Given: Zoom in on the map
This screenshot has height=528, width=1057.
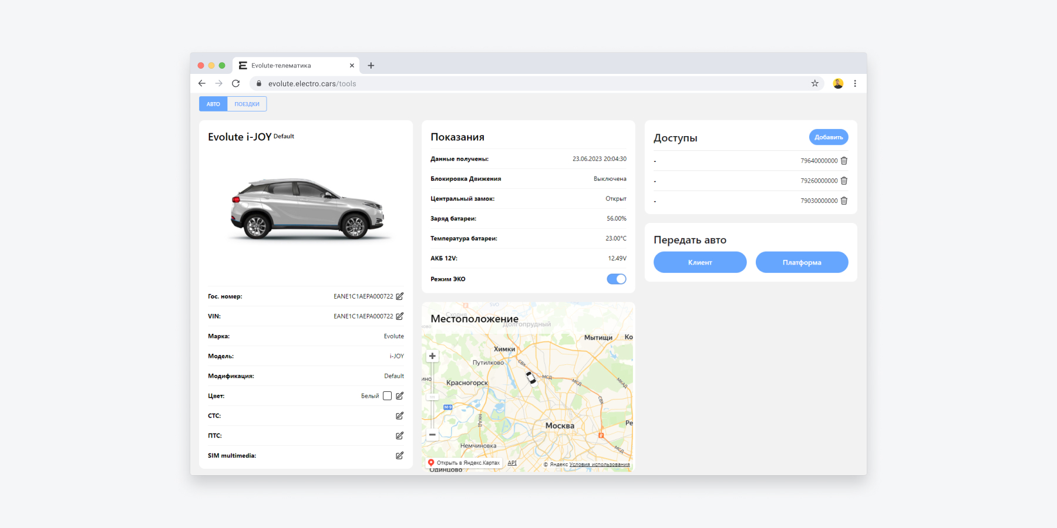Looking at the screenshot, I should 432,356.
